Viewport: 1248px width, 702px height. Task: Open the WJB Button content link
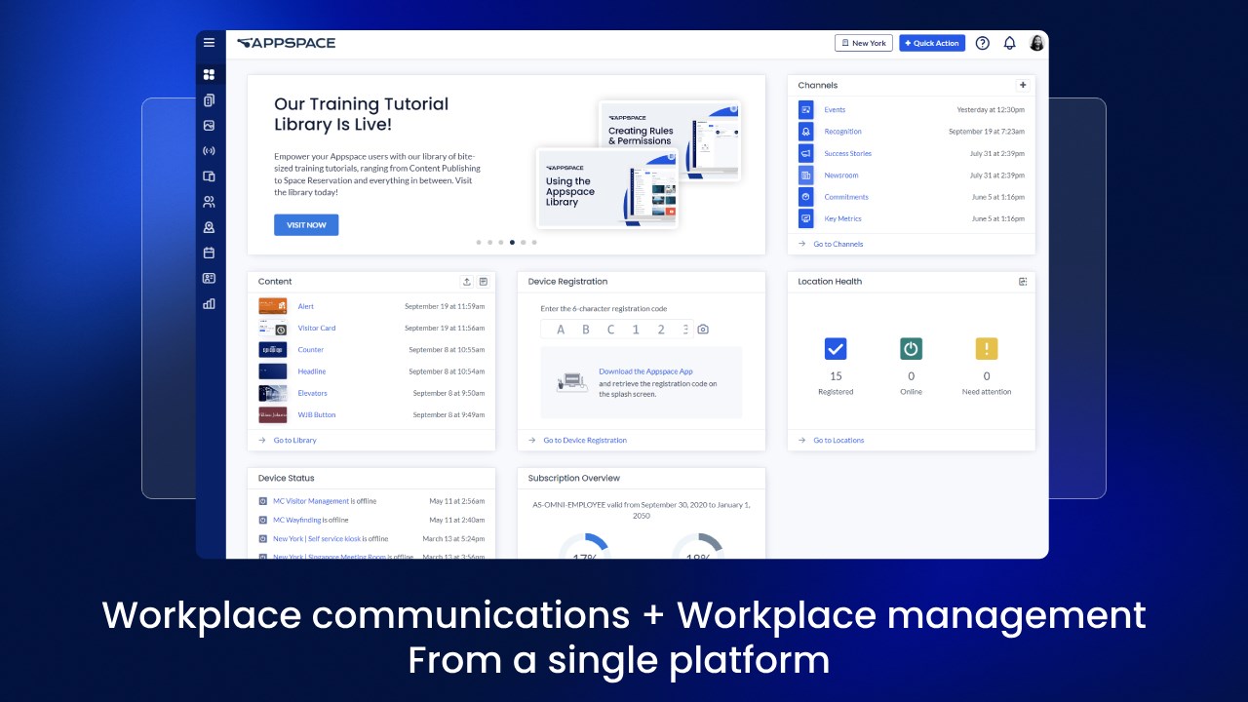(x=317, y=414)
